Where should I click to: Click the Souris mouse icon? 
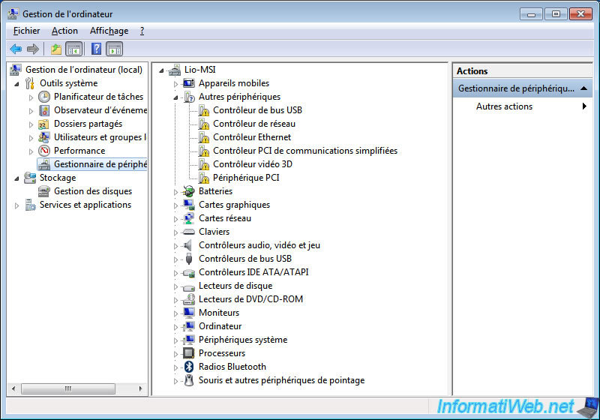pyautogui.click(x=189, y=380)
